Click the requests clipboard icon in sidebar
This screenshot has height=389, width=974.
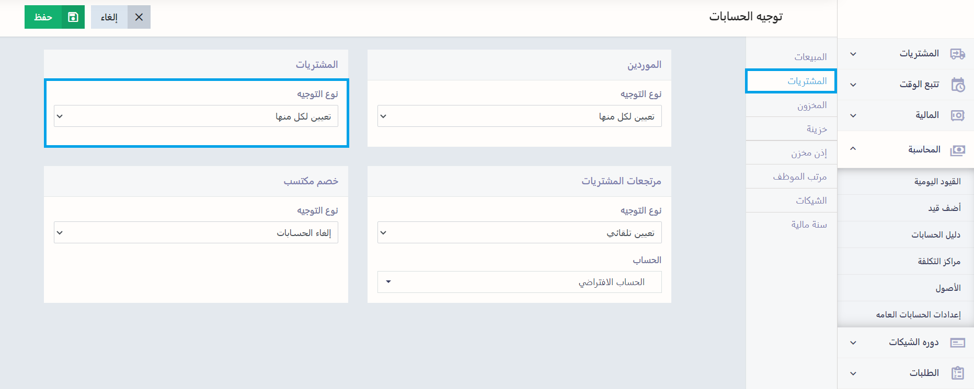point(957,373)
